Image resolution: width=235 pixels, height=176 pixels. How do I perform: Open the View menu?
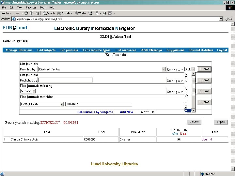point(20,7)
